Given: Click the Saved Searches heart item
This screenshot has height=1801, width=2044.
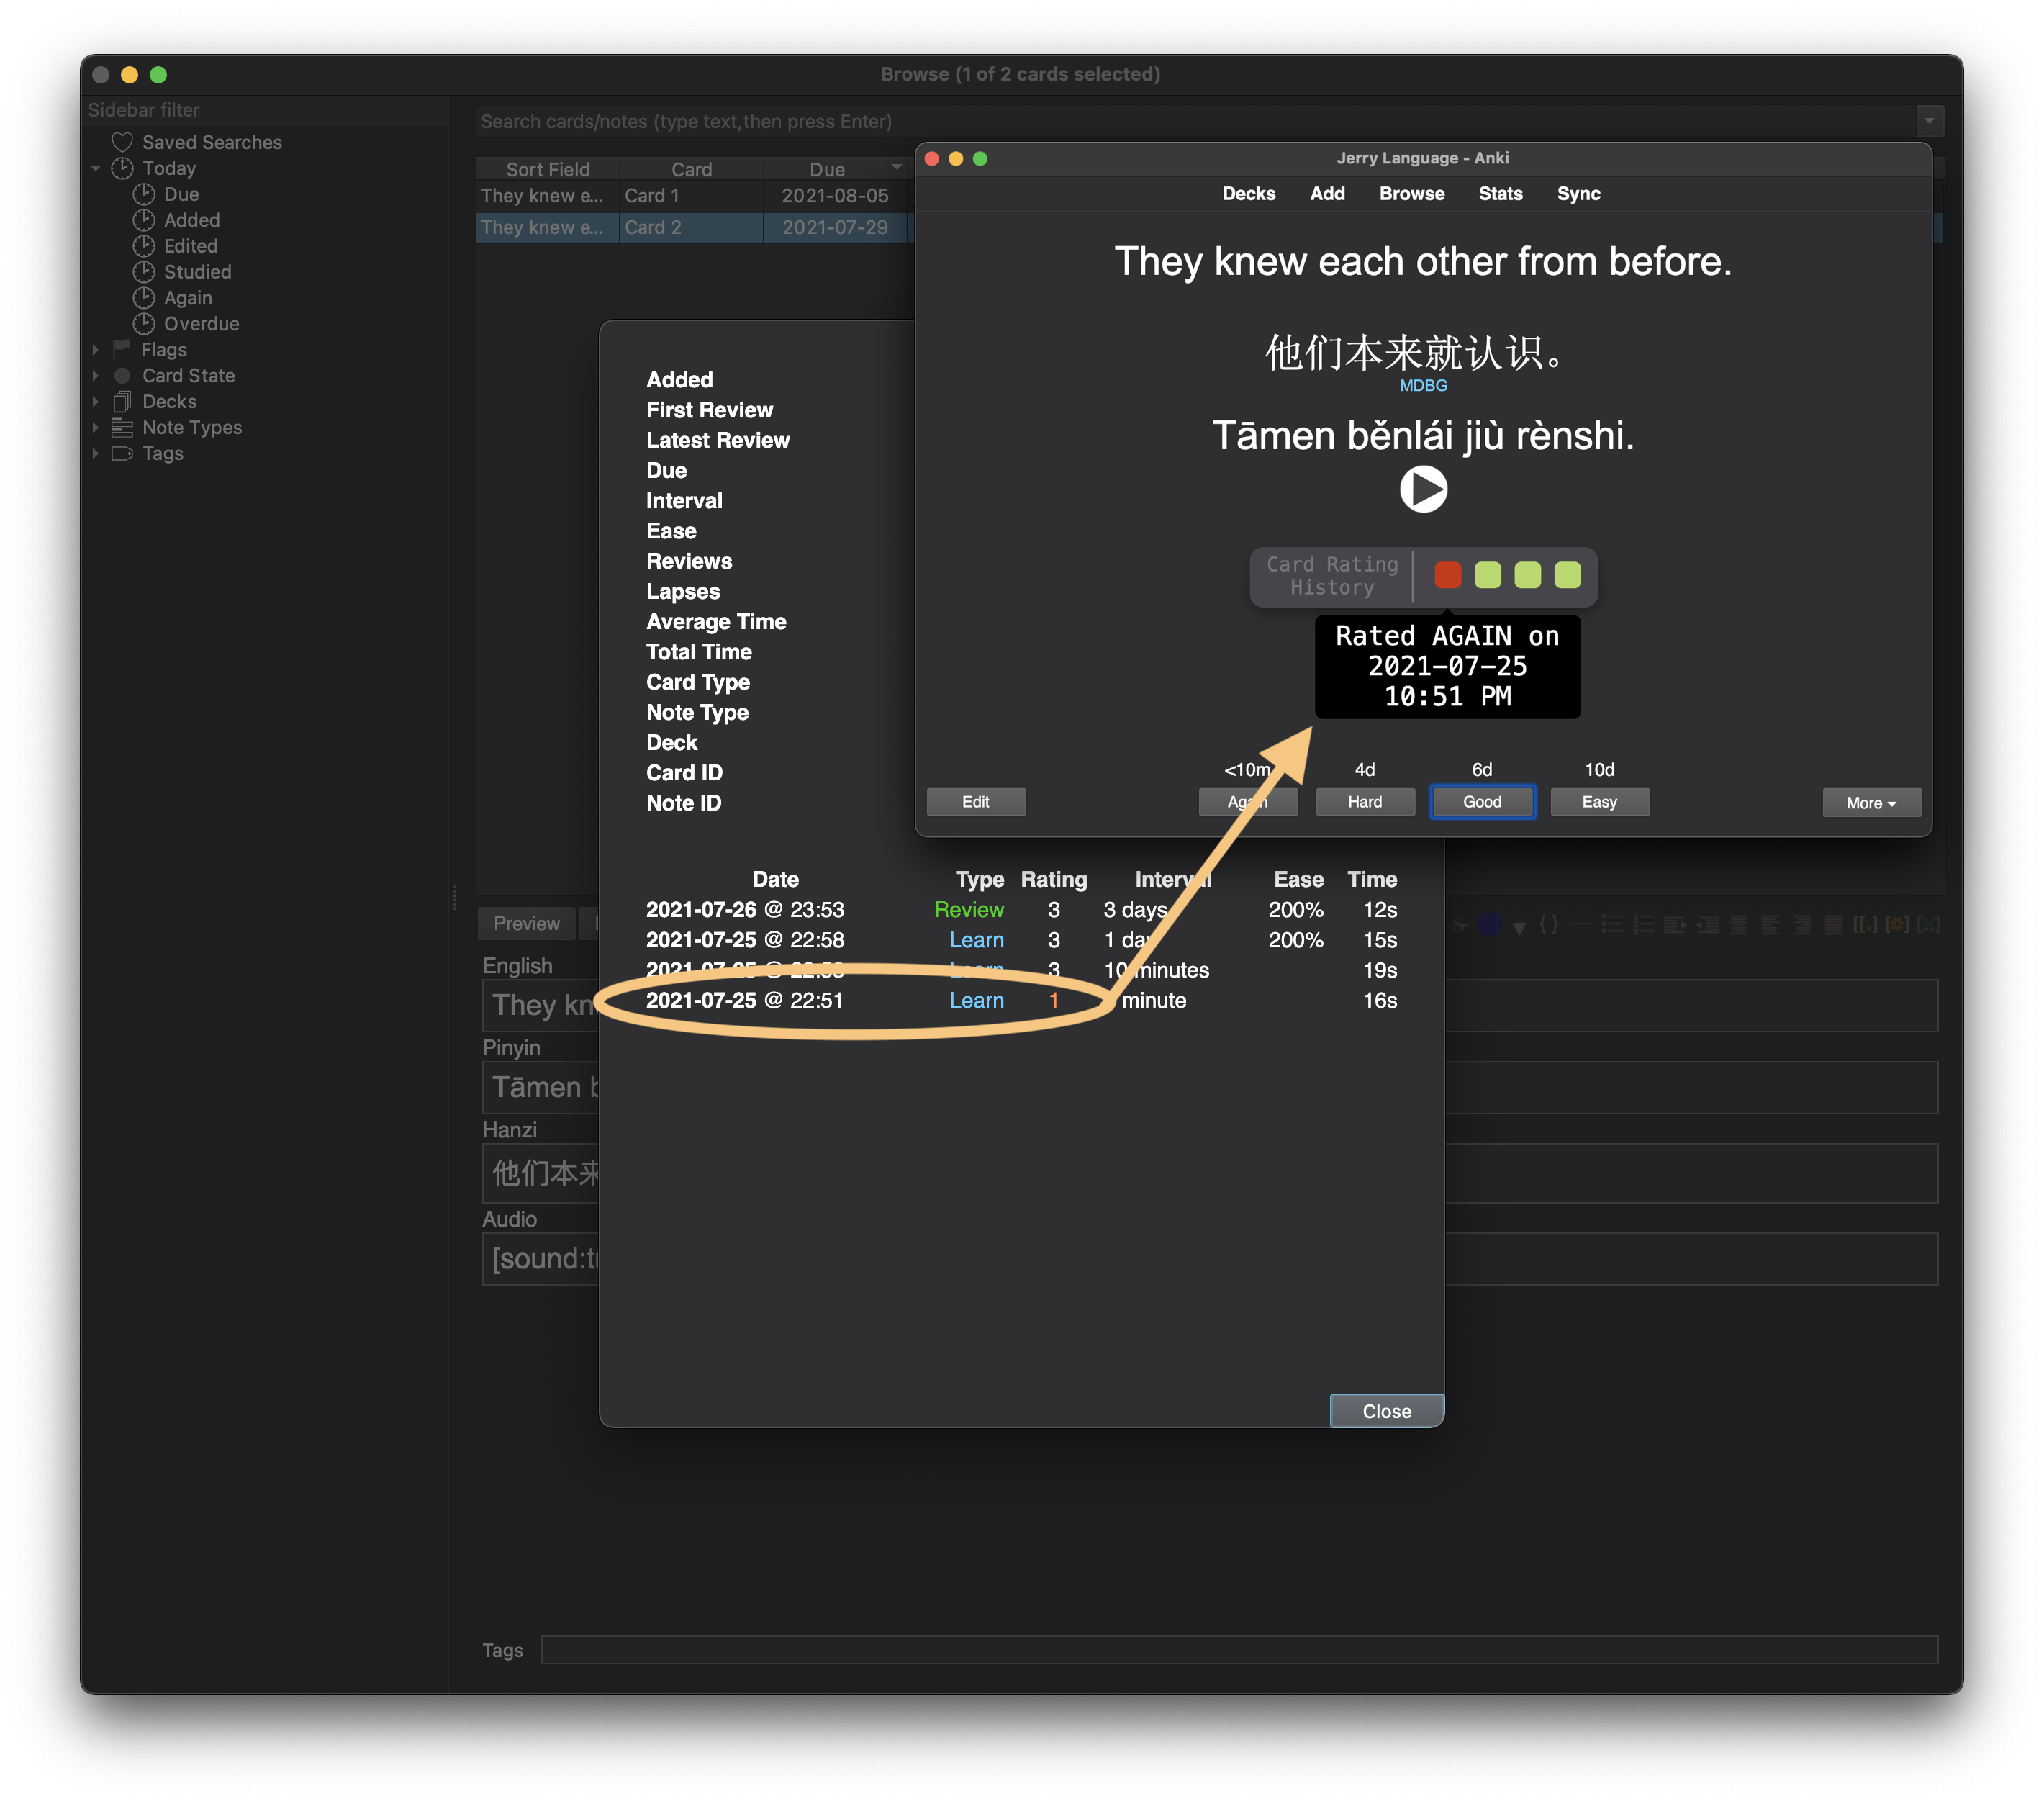Looking at the screenshot, I should coord(211,142).
